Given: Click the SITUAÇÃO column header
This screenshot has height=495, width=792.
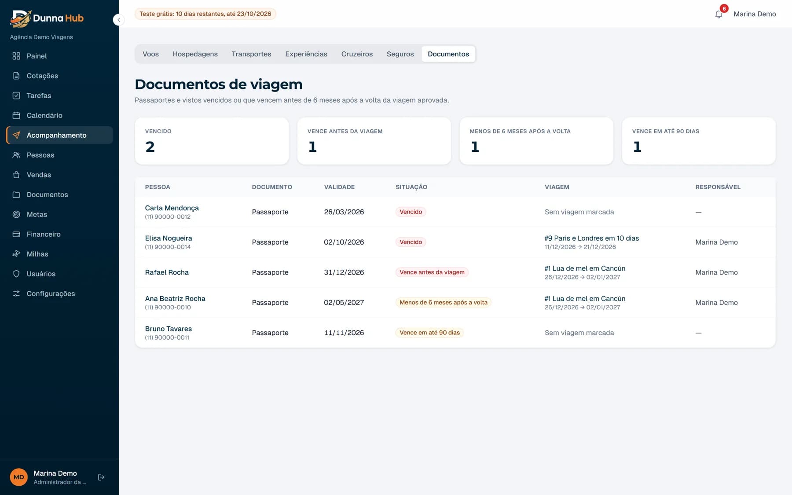Looking at the screenshot, I should point(411,187).
